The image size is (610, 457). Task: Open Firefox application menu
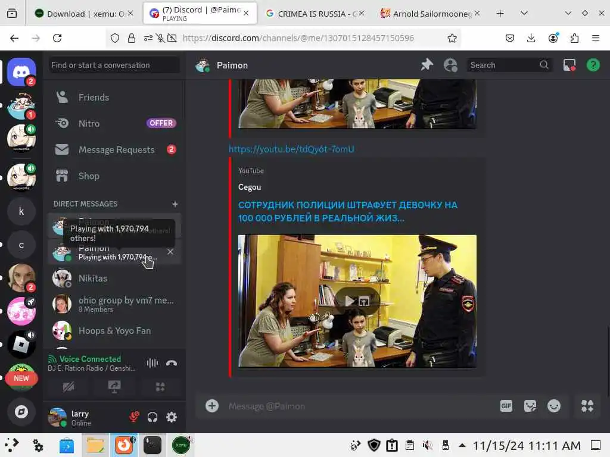click(596, 38)
